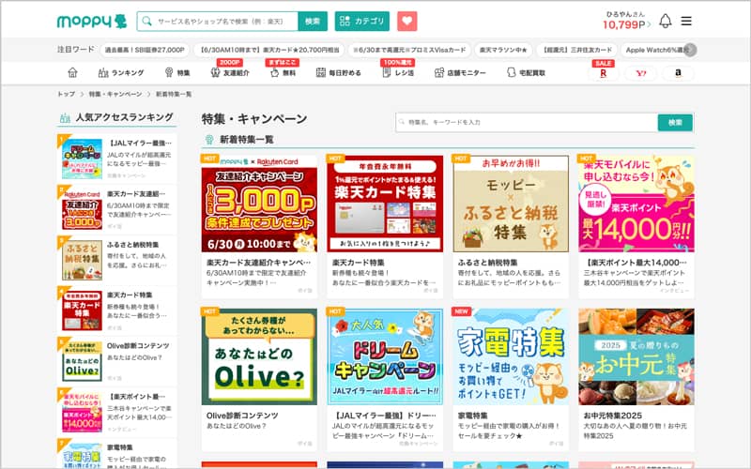Click the heart favorites icon

click(x=407, y=21)
